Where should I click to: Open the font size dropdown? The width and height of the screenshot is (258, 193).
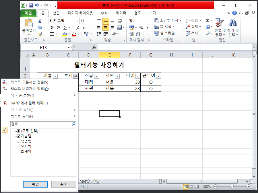(91, 21)
